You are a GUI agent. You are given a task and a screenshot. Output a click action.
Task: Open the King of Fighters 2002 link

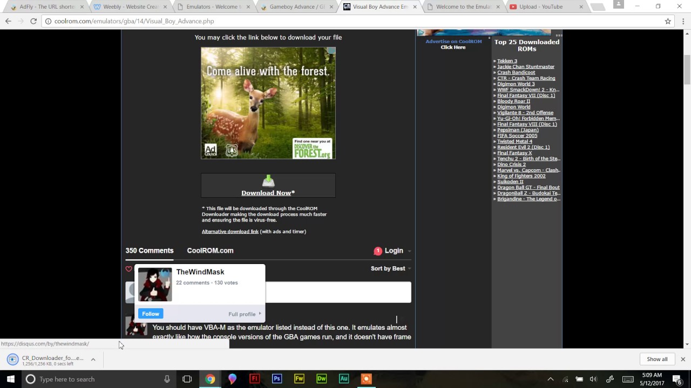521,176
